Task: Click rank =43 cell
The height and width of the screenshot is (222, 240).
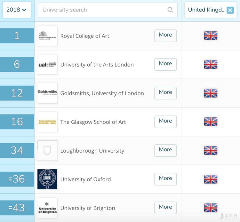Action: (17, 208)
